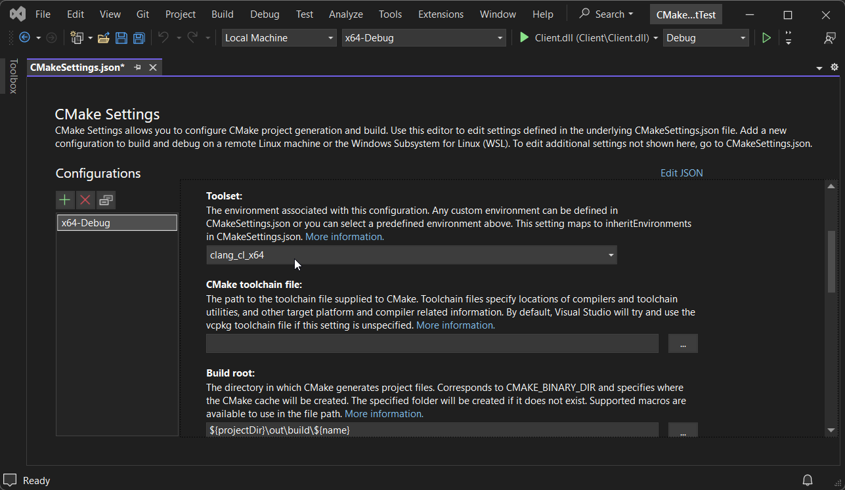Open CMake toolchain file More information link
This screenshot has height=490, width=845.
(x=456, y=325)
